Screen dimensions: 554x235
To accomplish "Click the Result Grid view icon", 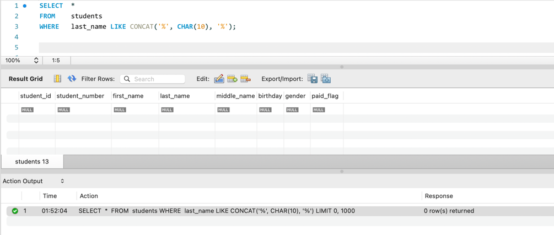I will 57,79.
